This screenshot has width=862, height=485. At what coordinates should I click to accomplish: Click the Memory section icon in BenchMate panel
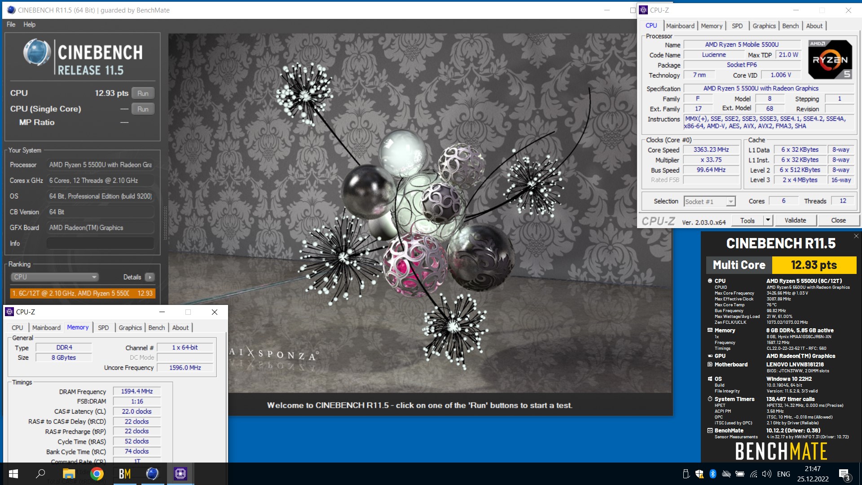point(710,330)
